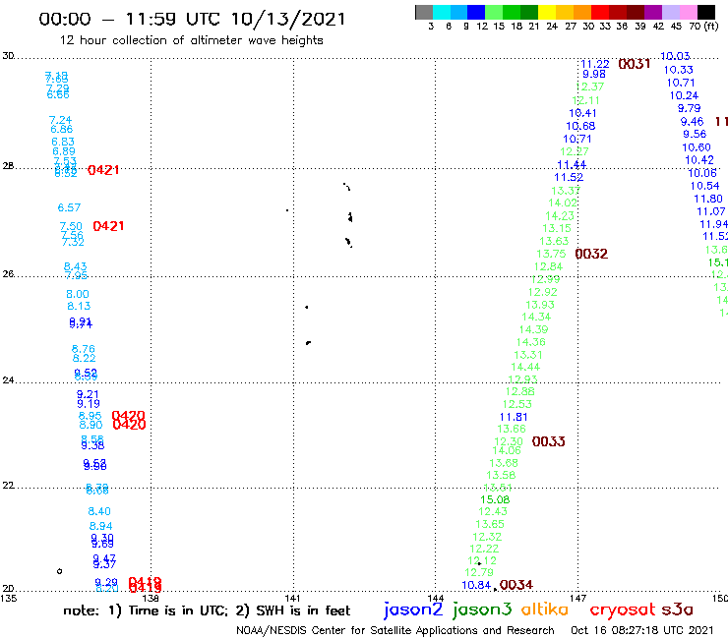The image size is (728, 639).
Task: Select the blue value '11.81'
Action: click(x=514, y=417)
